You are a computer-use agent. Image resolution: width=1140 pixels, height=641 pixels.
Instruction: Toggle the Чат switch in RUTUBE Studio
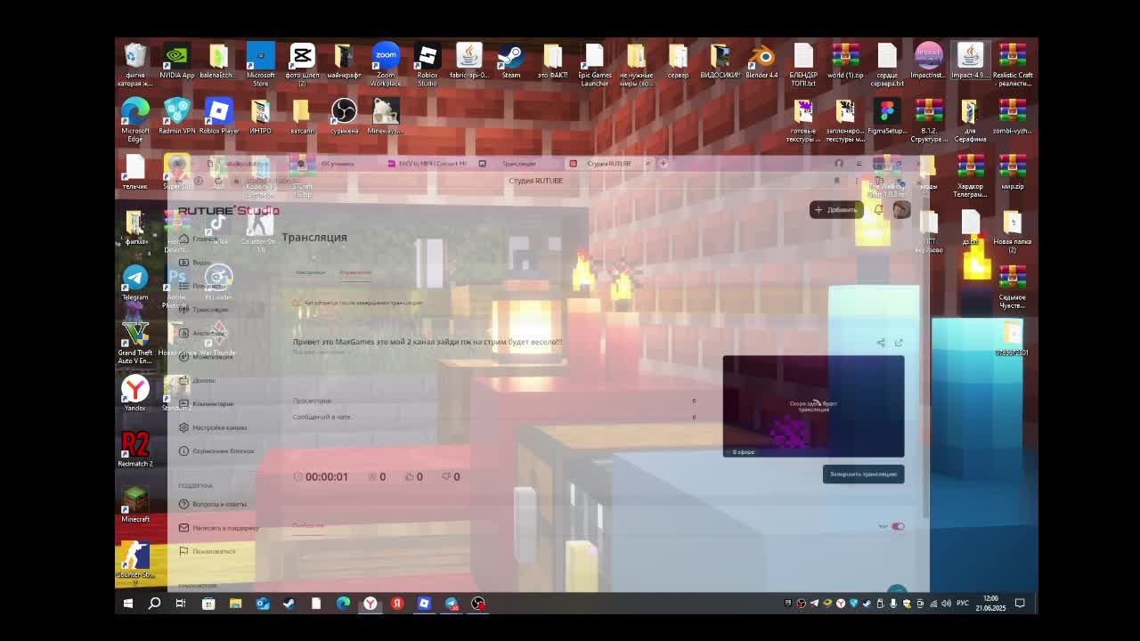click(x=898, y=526)
